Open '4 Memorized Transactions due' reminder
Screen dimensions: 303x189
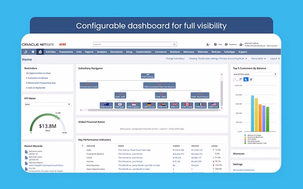pyautogui.click(x=41, y=83)
